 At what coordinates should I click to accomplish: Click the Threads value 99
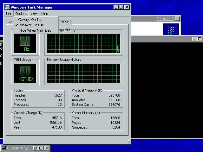point(60,100)
